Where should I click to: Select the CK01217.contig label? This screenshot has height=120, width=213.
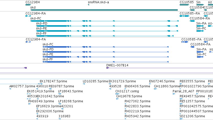pyautogui.click(x=127, y=91)
